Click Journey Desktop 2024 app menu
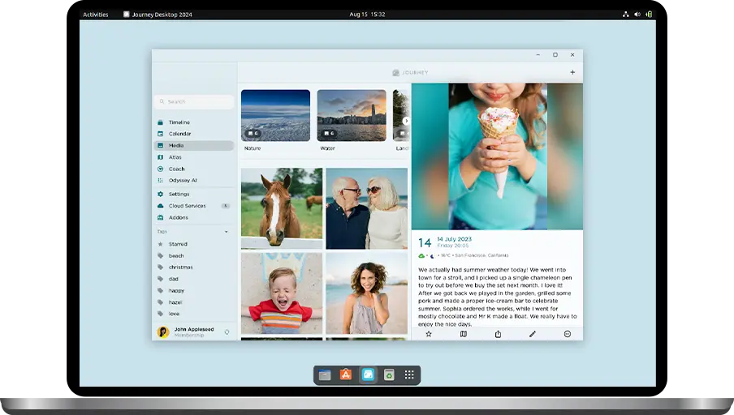The height and width of the screenshot is (415, 734). 158,15
